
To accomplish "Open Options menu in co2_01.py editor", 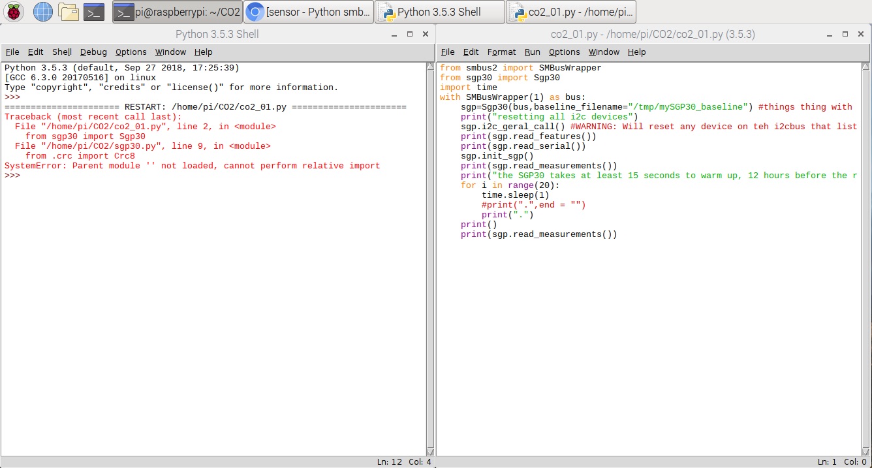I will 564,52.
